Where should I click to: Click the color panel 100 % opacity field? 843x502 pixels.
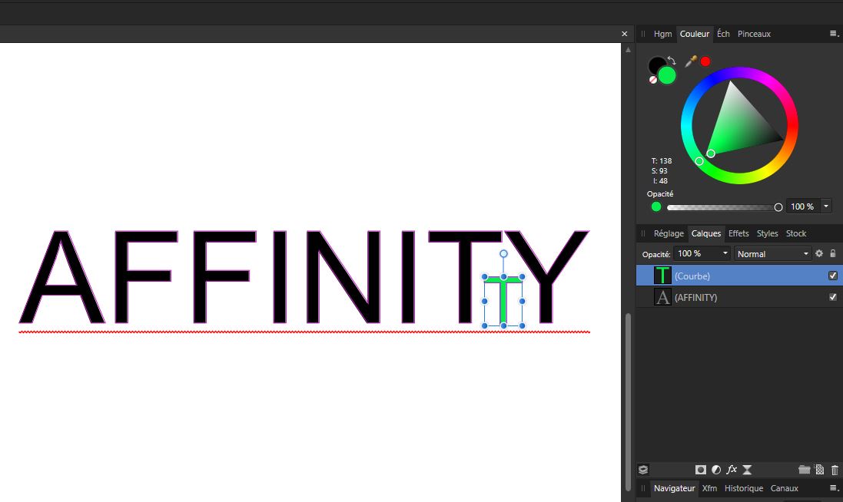pos(802,206)
